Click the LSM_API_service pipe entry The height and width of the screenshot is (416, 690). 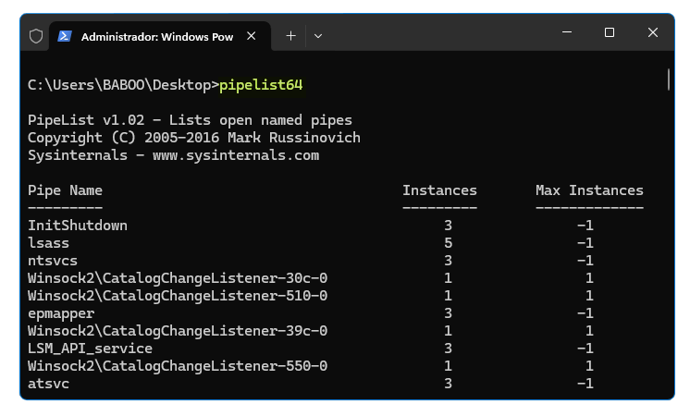(91, 349)
